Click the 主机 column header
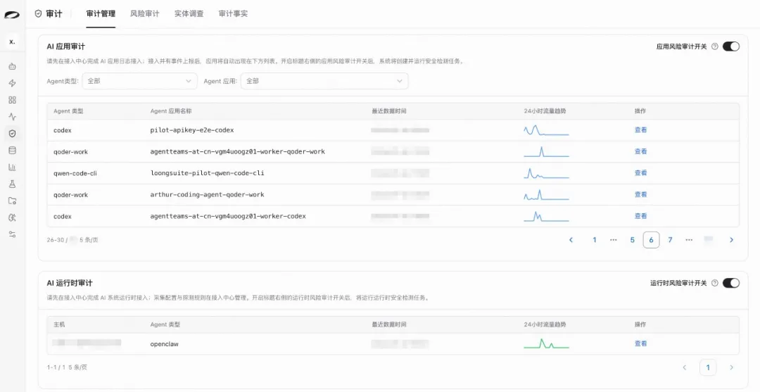Viewport: 760px width, 392px height. (59, 324)
